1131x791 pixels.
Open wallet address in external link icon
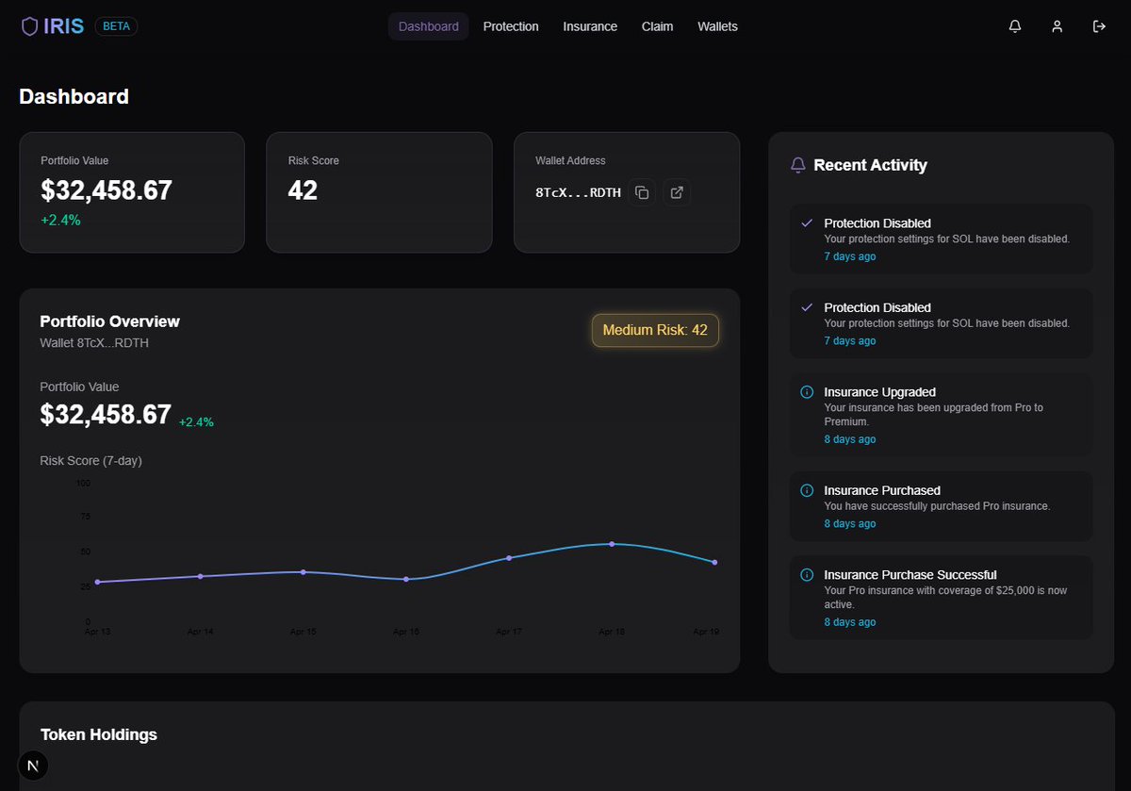pos(677,192)
